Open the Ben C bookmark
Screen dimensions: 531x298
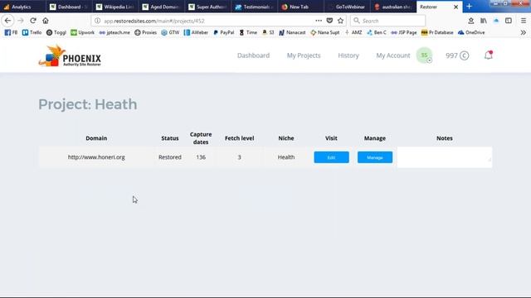pos(377,32)
